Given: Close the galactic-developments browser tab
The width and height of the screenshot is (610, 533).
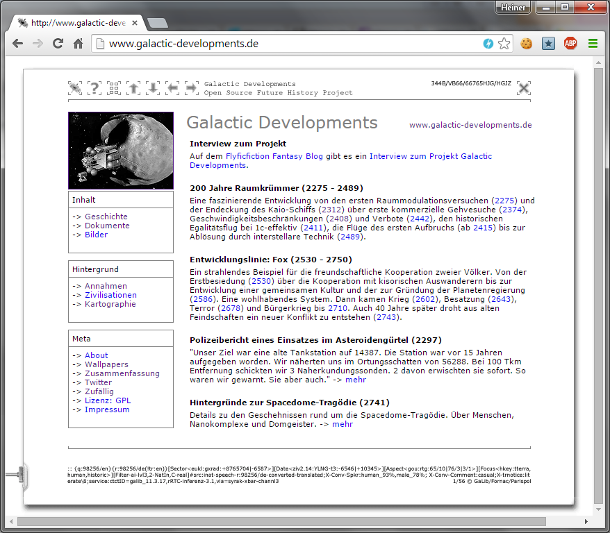Looking at the screenshot, I should coord(135,23).
